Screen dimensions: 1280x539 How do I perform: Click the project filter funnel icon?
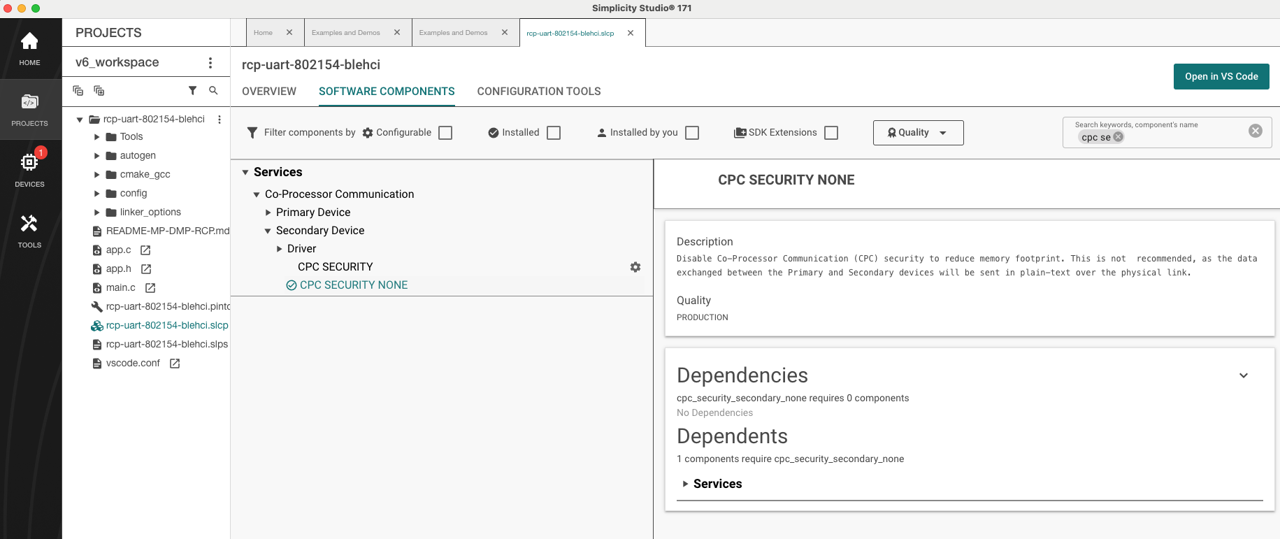pyautogui.click(x=192, y=91)
